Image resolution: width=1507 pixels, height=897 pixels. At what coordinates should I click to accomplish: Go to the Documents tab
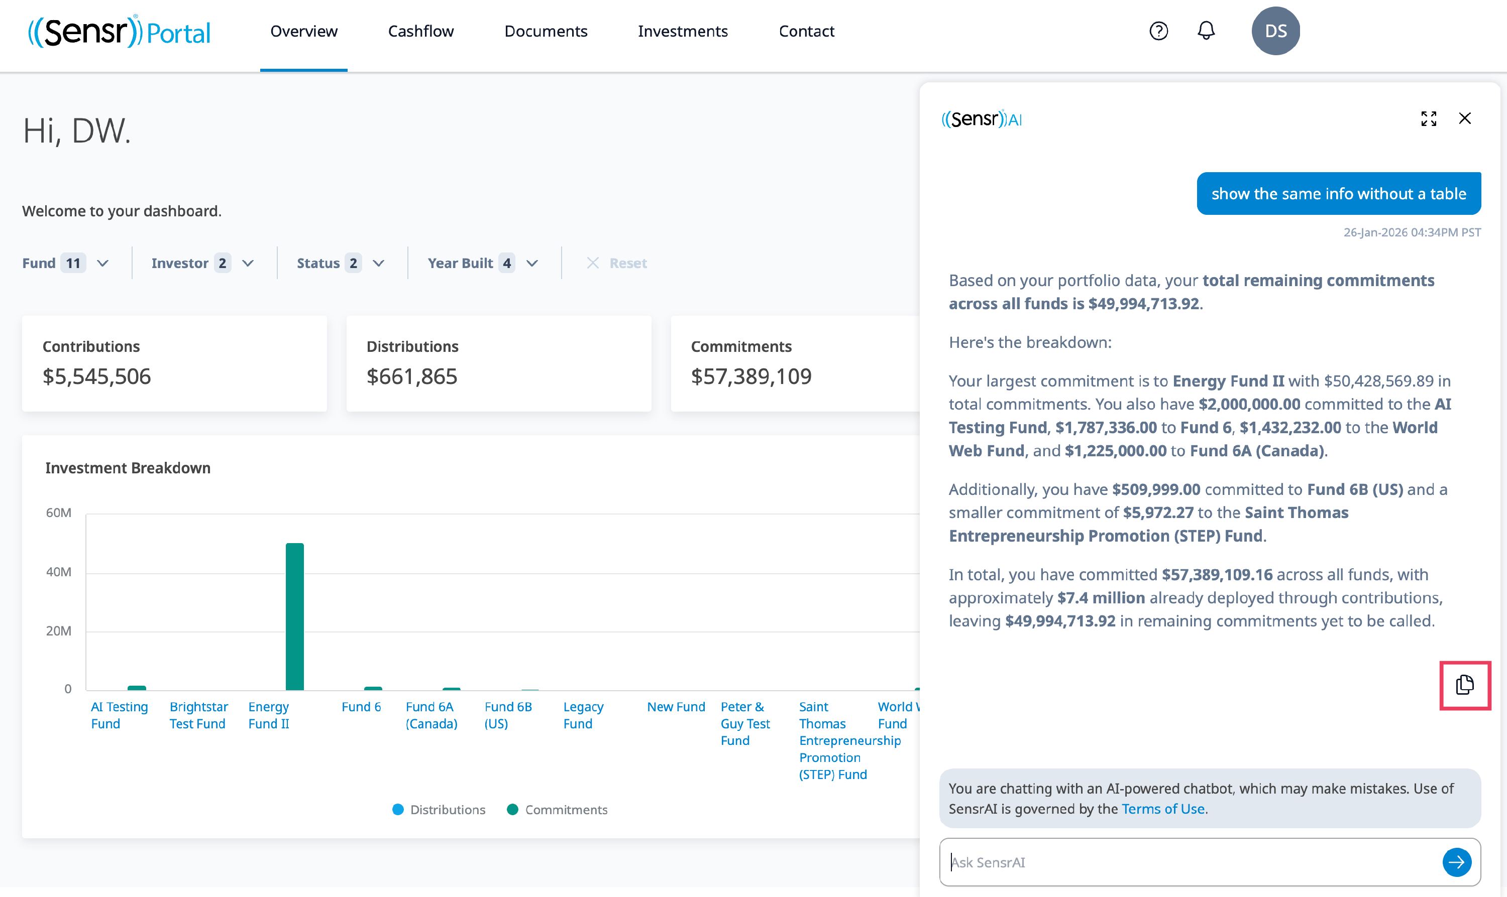coord(546,32)
